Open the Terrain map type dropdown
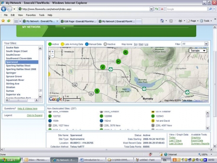 [x=198, y=50]
